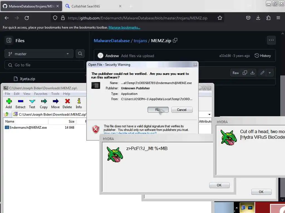Copy raw file contents icon
This screenshot has width=285, height=213.
click(245, 73)
